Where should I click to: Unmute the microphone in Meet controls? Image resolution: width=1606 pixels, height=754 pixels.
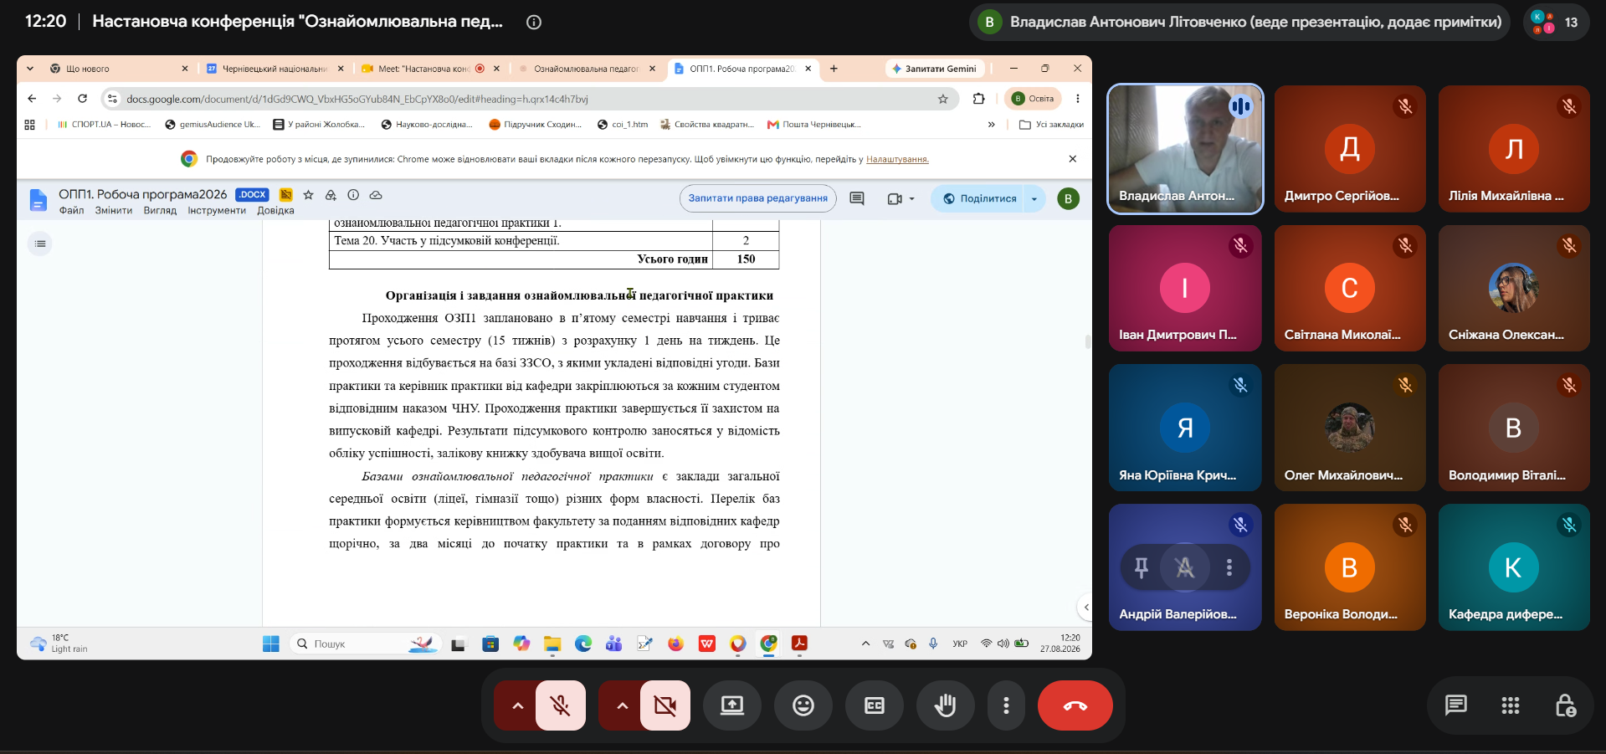click(x=561, y=705)
